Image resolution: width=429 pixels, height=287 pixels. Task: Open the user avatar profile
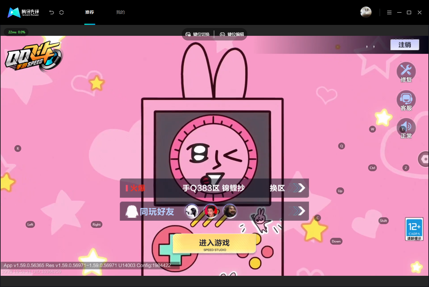pos(366,12)
